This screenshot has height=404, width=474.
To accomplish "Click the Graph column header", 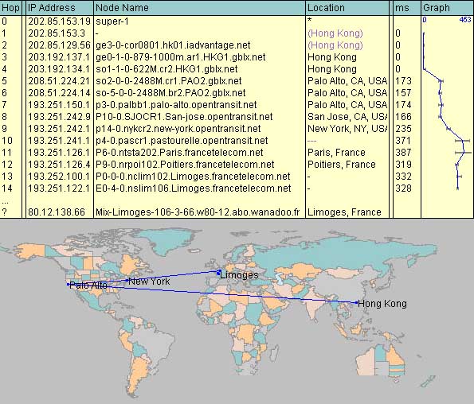I will point(448,8).
